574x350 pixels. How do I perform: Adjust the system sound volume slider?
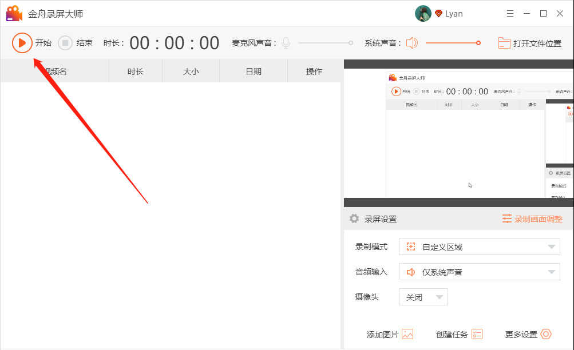(x=453, y=43)
